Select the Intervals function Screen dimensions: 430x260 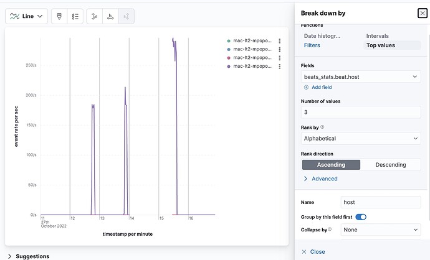[x=378, y=36]
